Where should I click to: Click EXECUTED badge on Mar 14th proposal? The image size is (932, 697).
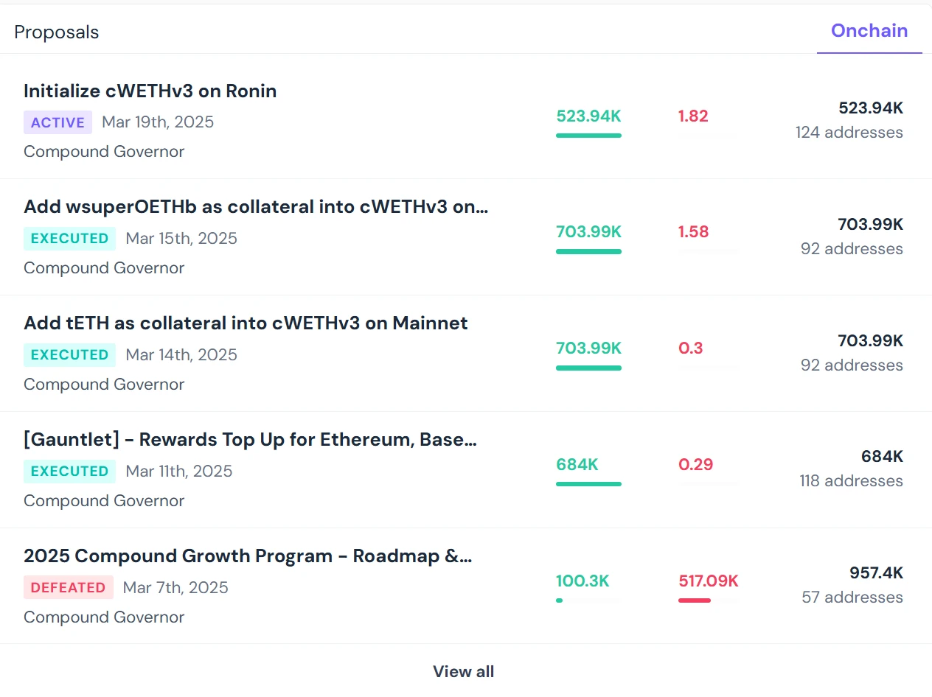pos(69,354)
